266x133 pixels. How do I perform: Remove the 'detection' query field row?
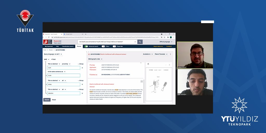pos(82,93)
